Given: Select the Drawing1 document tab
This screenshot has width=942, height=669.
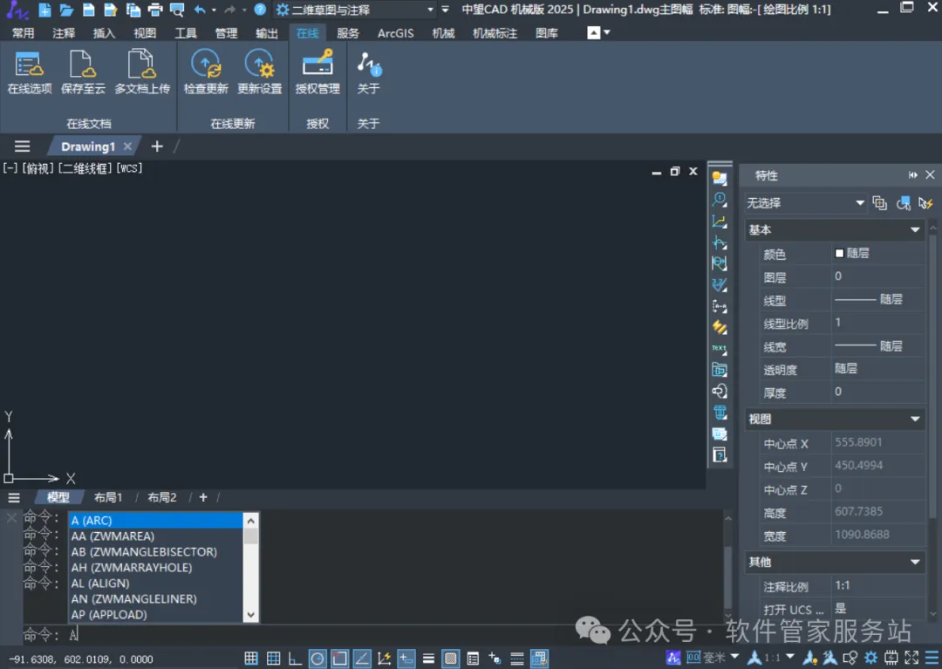Looking at the screenshot, I should (x=88, y=147).
